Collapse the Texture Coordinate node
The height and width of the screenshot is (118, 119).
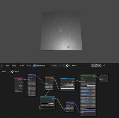[15, 78]
